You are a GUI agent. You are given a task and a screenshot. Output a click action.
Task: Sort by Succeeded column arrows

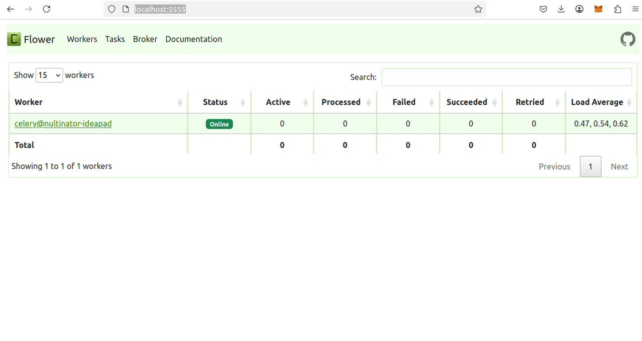494,102
